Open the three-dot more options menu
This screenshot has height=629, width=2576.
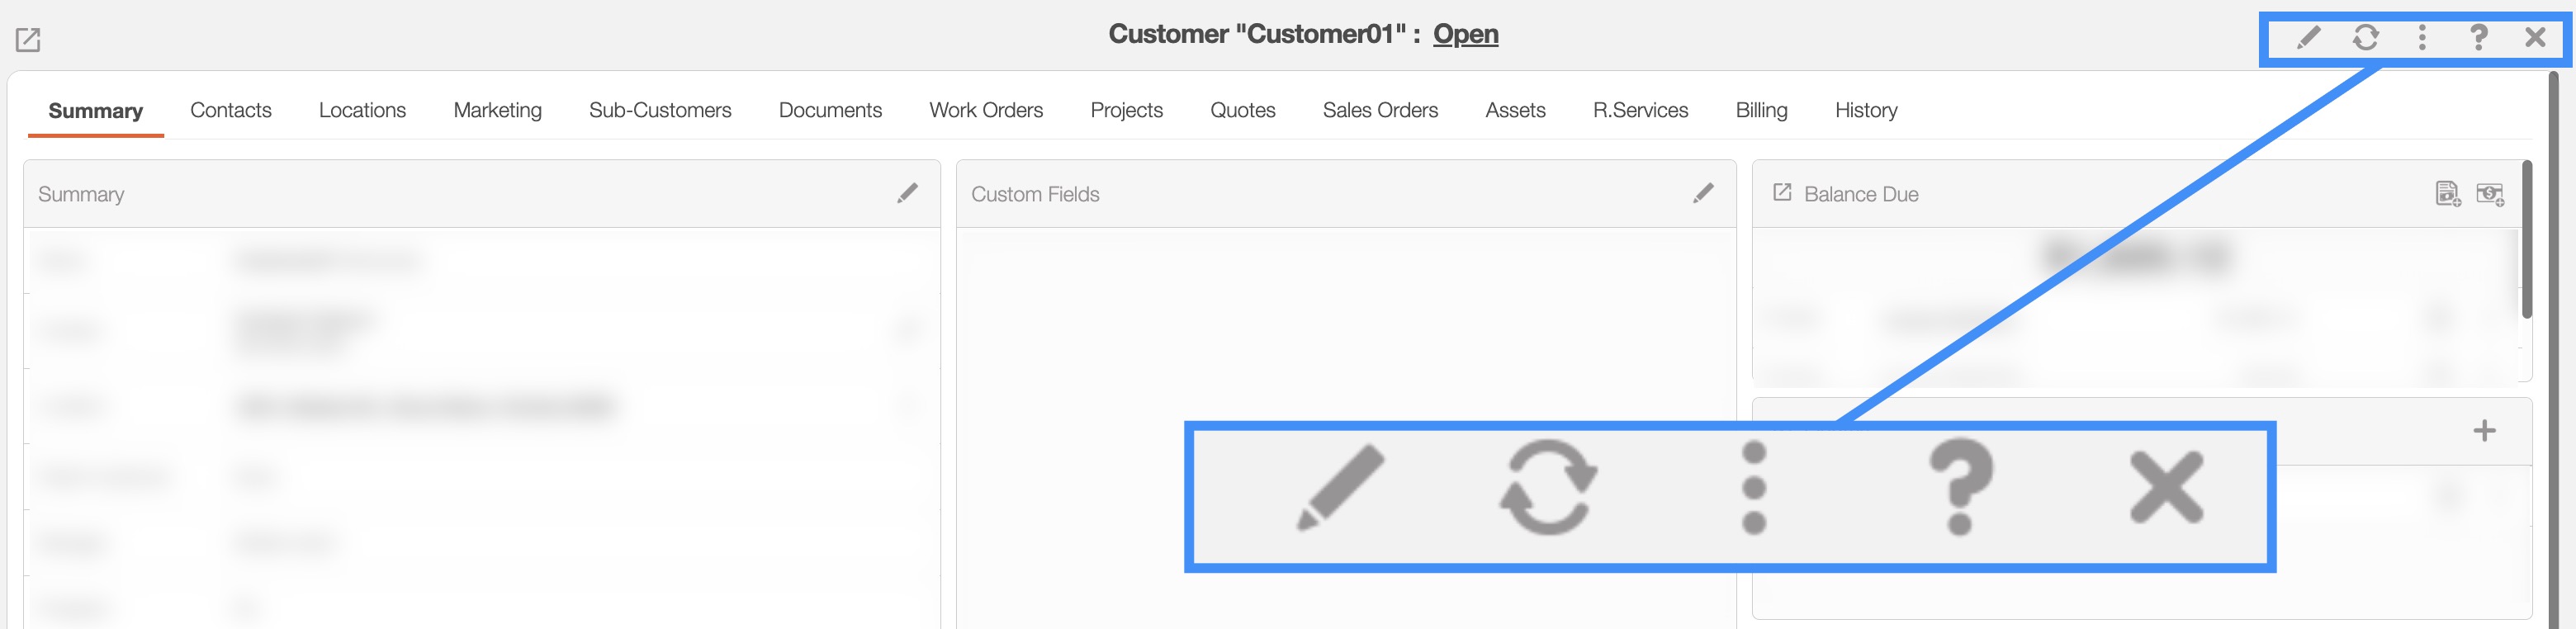(x=2421, y=38)
